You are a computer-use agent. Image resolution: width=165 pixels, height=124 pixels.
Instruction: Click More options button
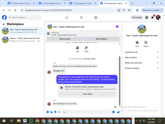coord(101,39)
